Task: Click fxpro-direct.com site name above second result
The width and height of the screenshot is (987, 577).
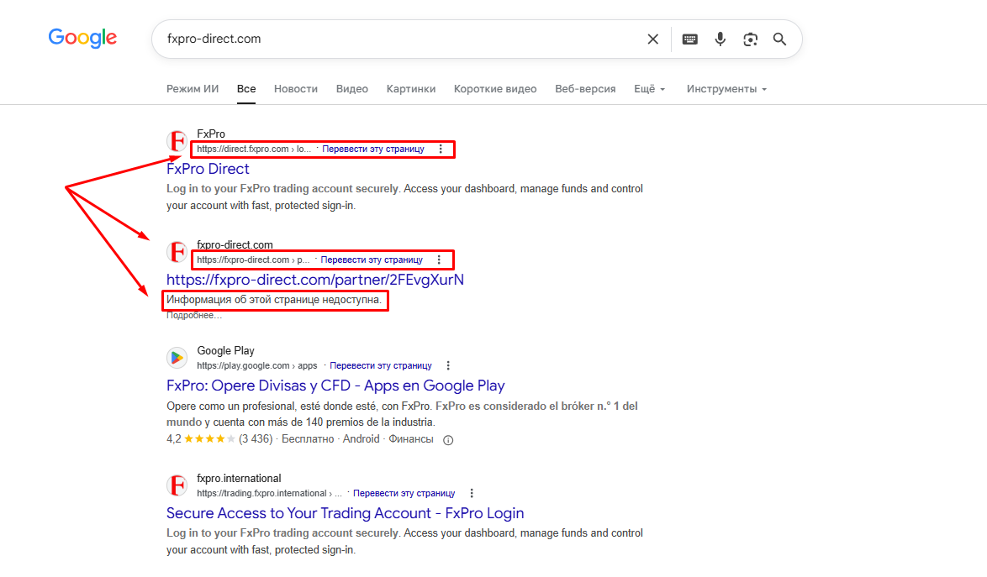Action: 235,244
